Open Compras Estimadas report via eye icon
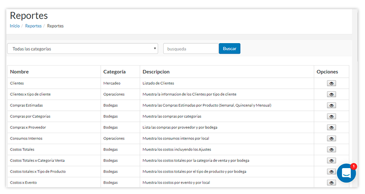The image size is (365, 194). point(331,105)
